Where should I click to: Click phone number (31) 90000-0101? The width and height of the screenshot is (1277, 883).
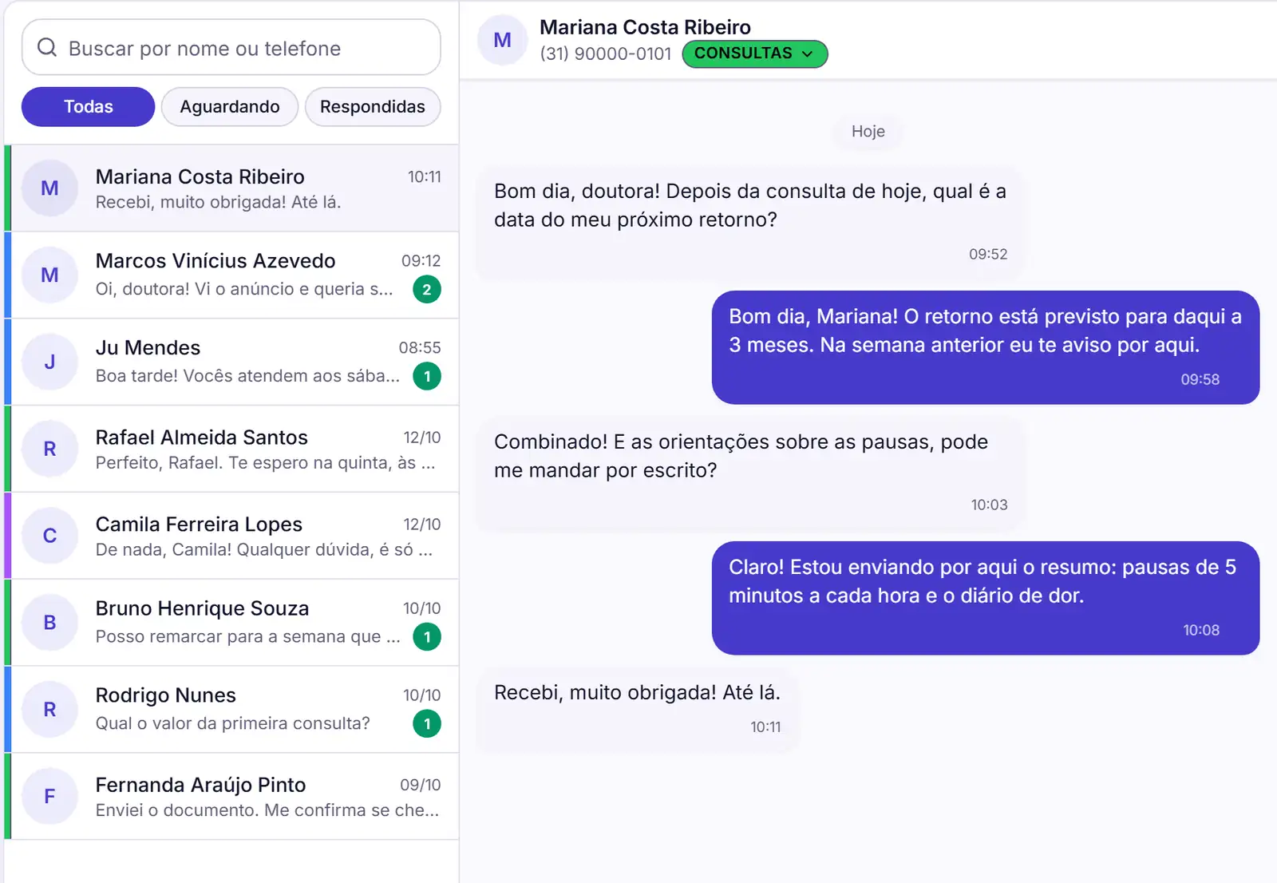click(x=606, y=53)
